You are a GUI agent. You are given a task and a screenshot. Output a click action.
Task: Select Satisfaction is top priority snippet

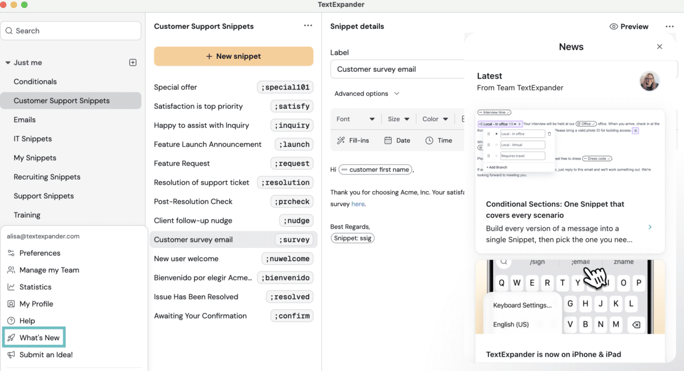tap(234, 106)
